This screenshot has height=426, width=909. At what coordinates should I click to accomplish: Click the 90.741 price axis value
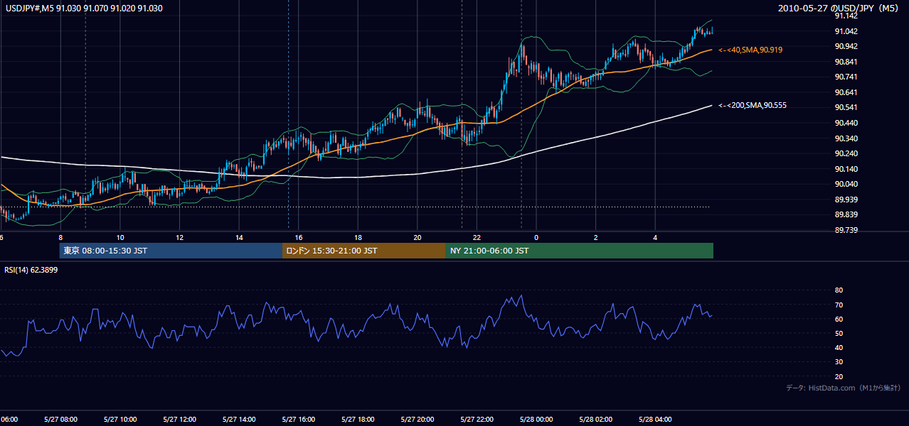846,77
